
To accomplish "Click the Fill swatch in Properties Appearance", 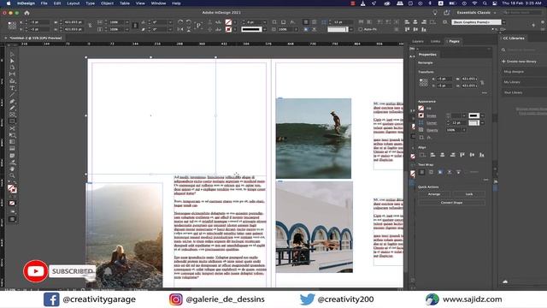I will 421,109.
